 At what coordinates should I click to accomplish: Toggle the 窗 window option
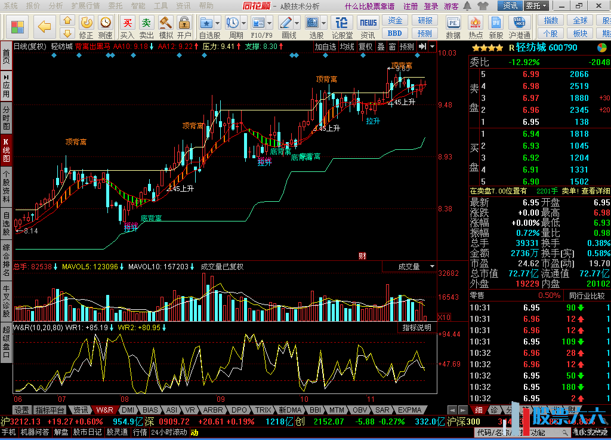tap(392, 47)
